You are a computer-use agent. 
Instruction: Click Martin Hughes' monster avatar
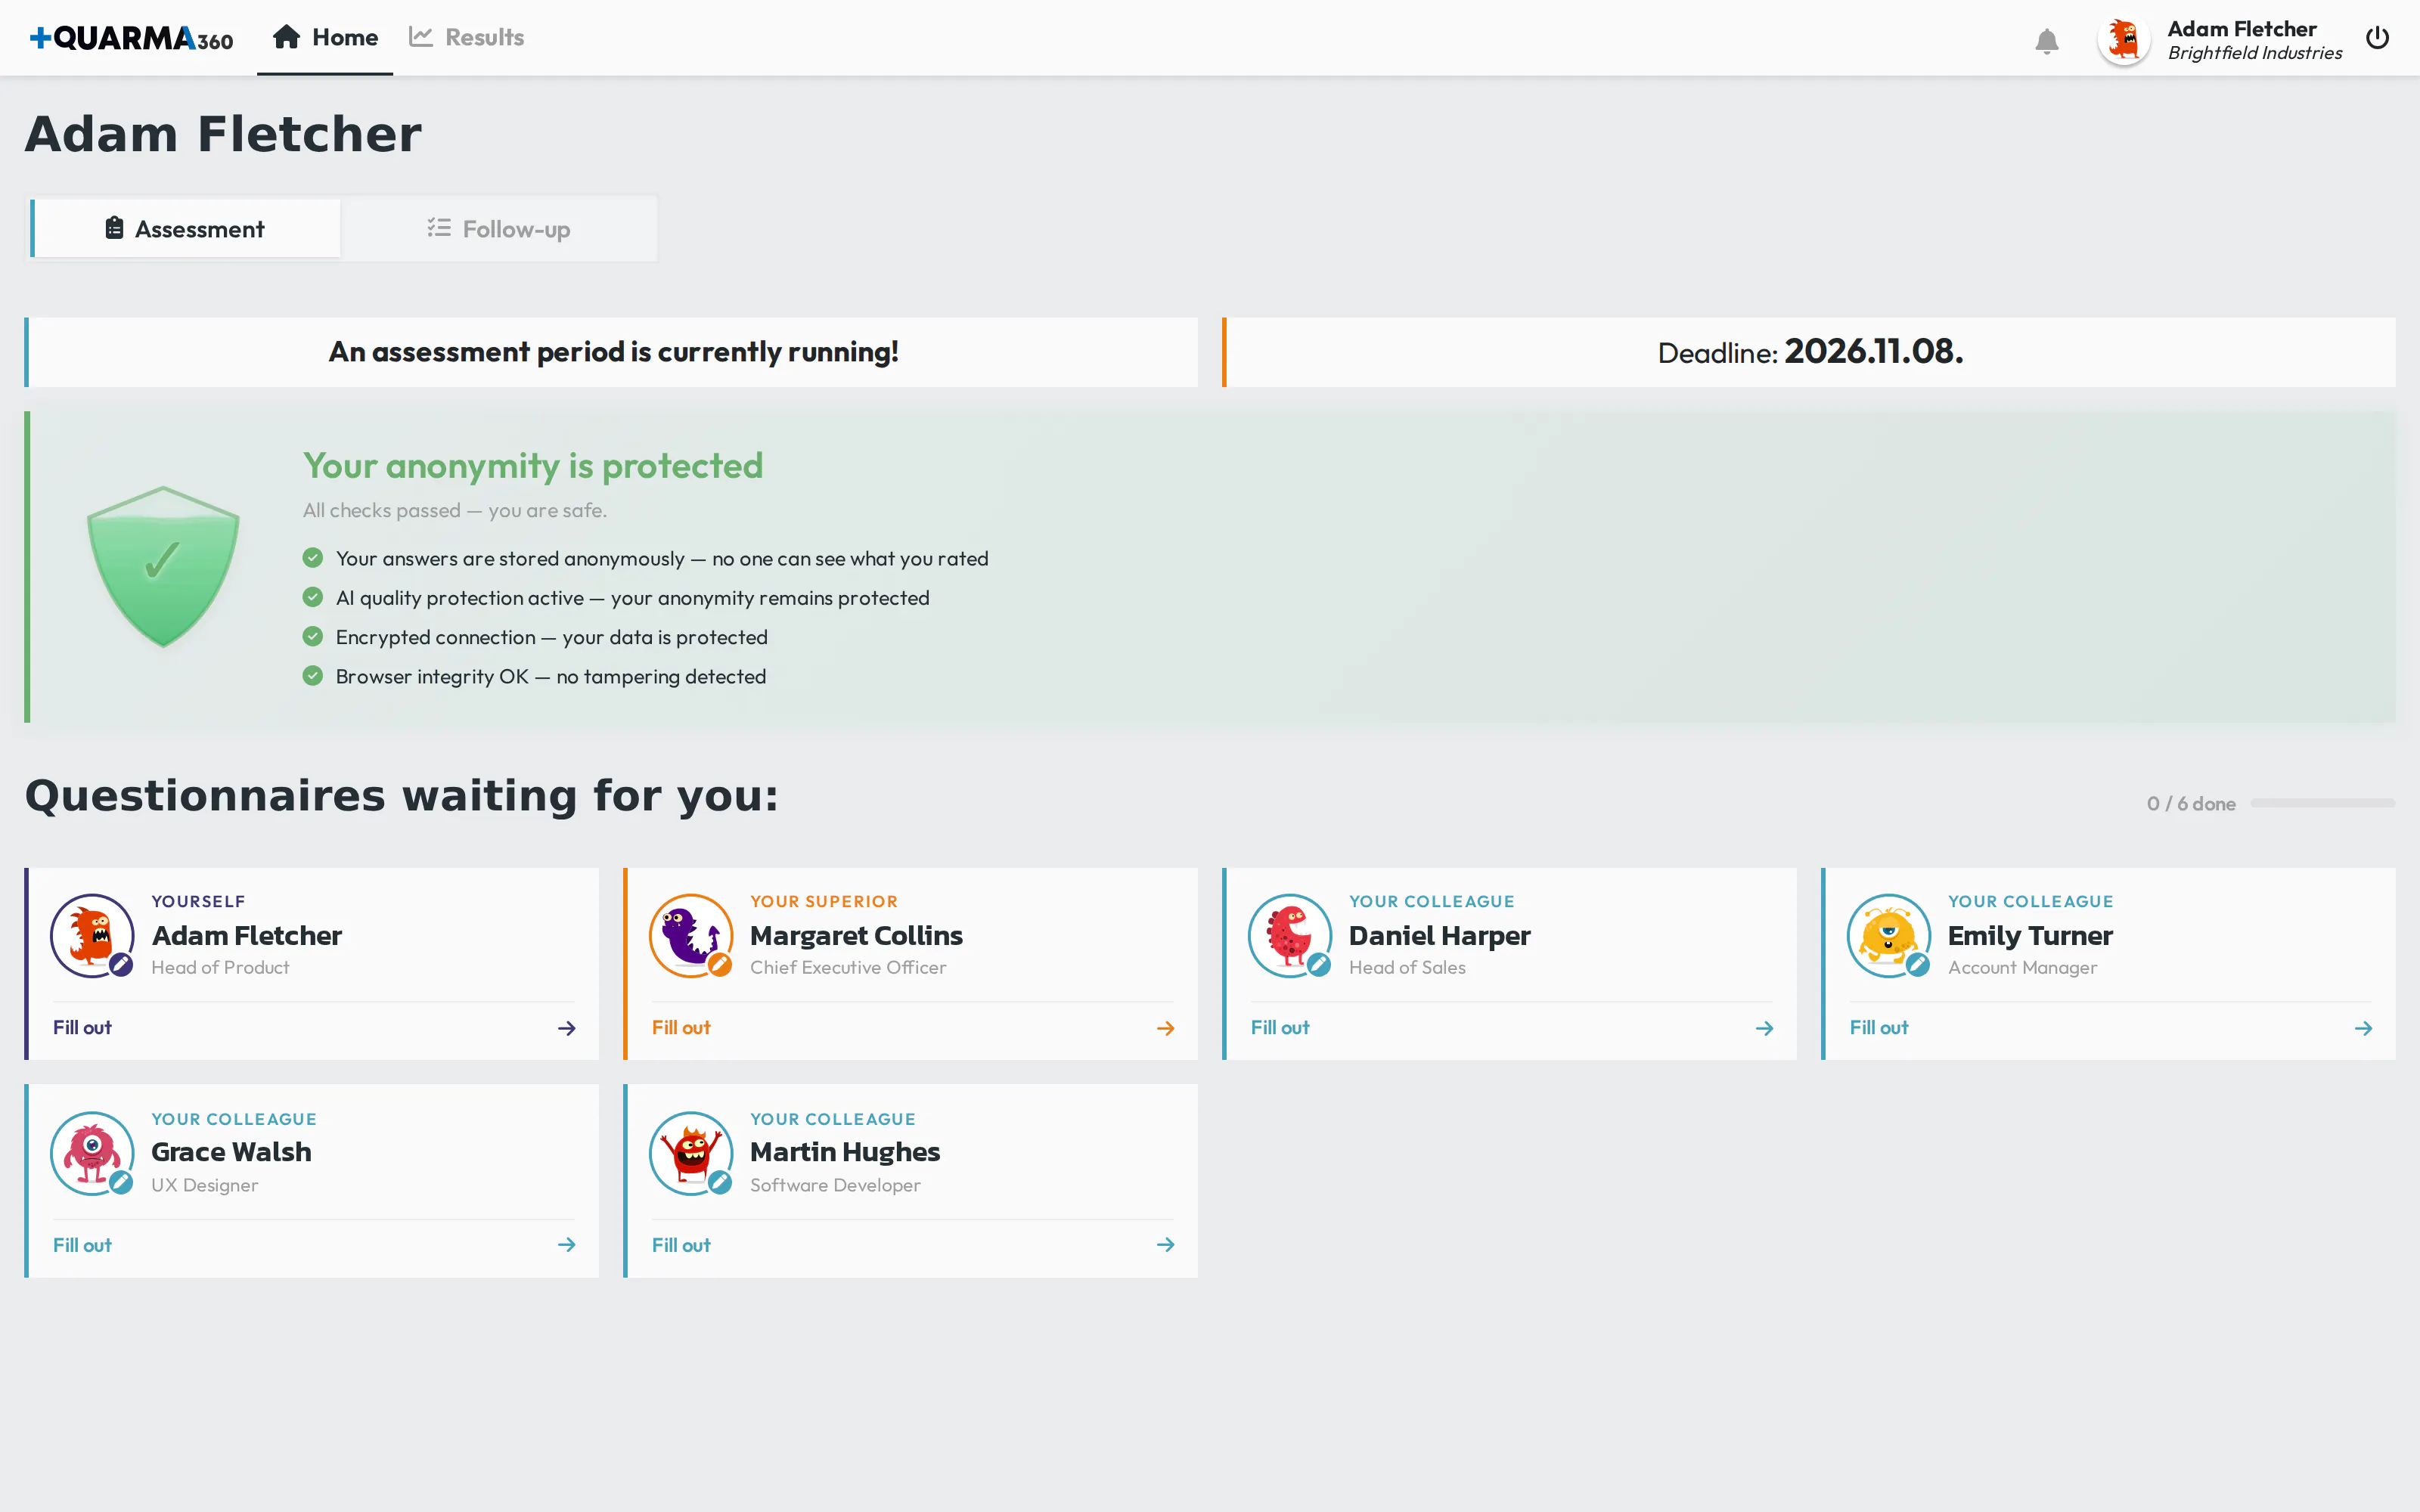click(x=691, y=1153)
